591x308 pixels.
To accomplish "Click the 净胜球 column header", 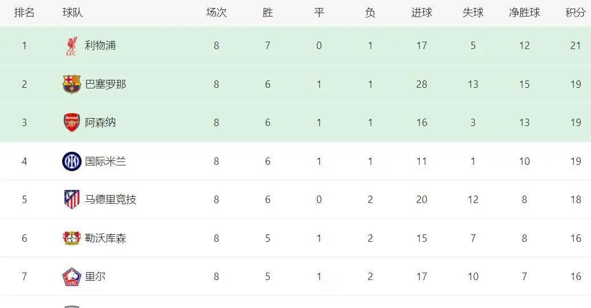I will [524, 13].
